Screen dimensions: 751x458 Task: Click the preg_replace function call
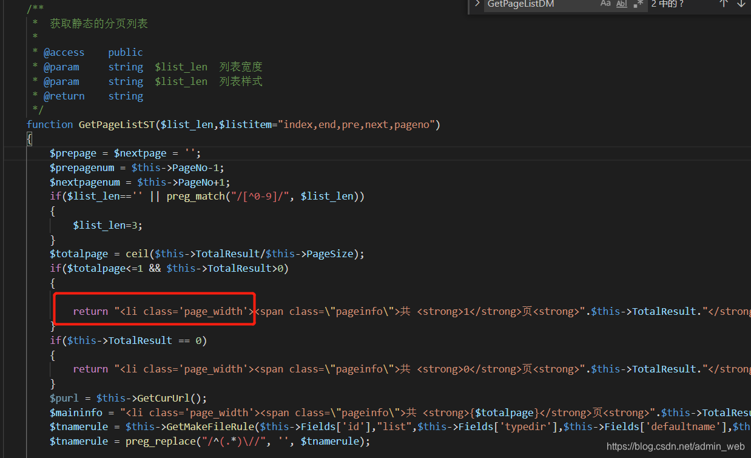point(161,441)
